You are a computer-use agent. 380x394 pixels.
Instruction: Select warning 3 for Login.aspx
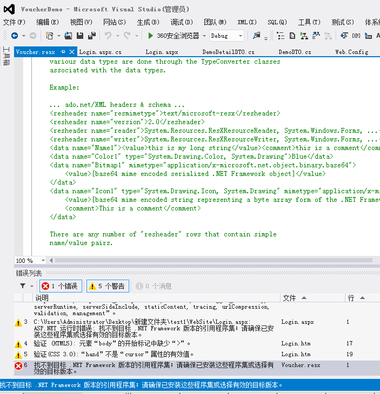tap(197, 328)
